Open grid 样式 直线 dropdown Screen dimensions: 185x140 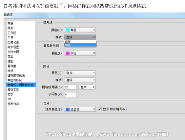coord(80,80)
